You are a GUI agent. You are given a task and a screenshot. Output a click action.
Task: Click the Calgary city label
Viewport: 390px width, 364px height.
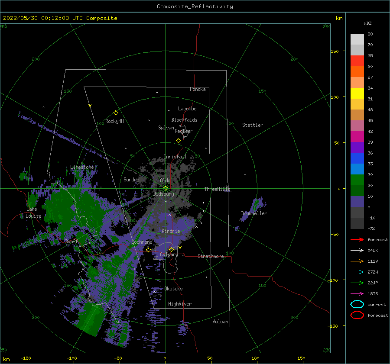pos(169,254)
